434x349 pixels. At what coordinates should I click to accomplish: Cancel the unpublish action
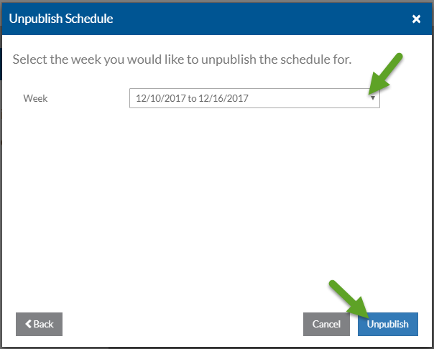[326, 324]
